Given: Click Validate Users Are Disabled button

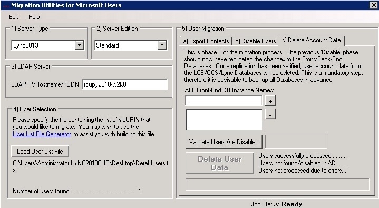Looking at the screenshot, I should pos(224,142).
